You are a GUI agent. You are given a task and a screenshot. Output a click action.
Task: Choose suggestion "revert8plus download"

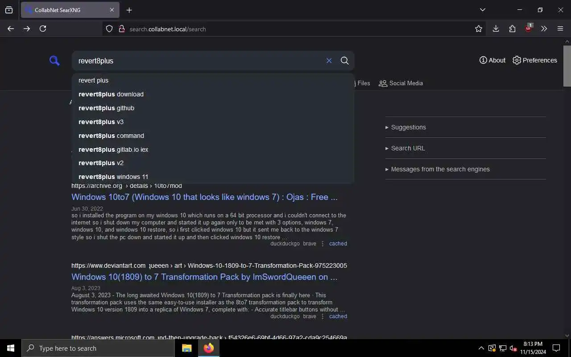point(213,94)
